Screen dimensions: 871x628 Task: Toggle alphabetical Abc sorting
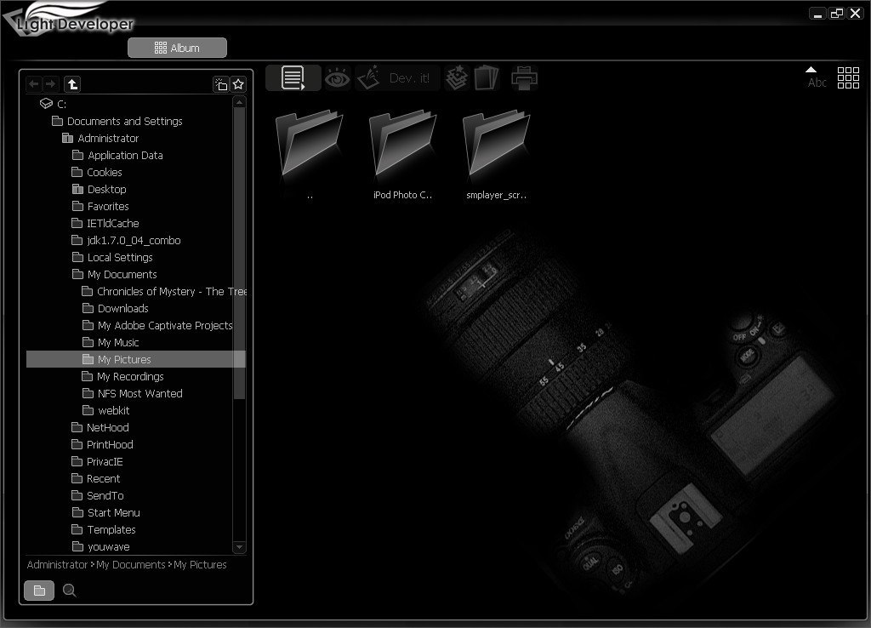tap(817, 83)
